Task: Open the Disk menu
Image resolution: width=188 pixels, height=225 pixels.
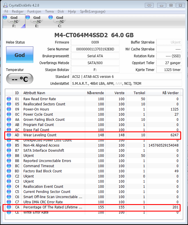Action: click(61, 11)
